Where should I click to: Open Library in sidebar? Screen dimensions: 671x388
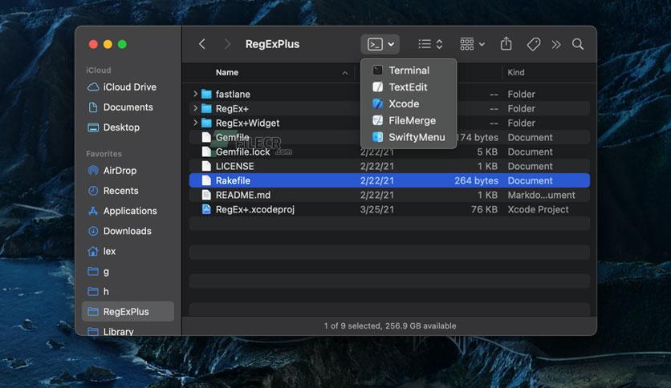[128, 331]
